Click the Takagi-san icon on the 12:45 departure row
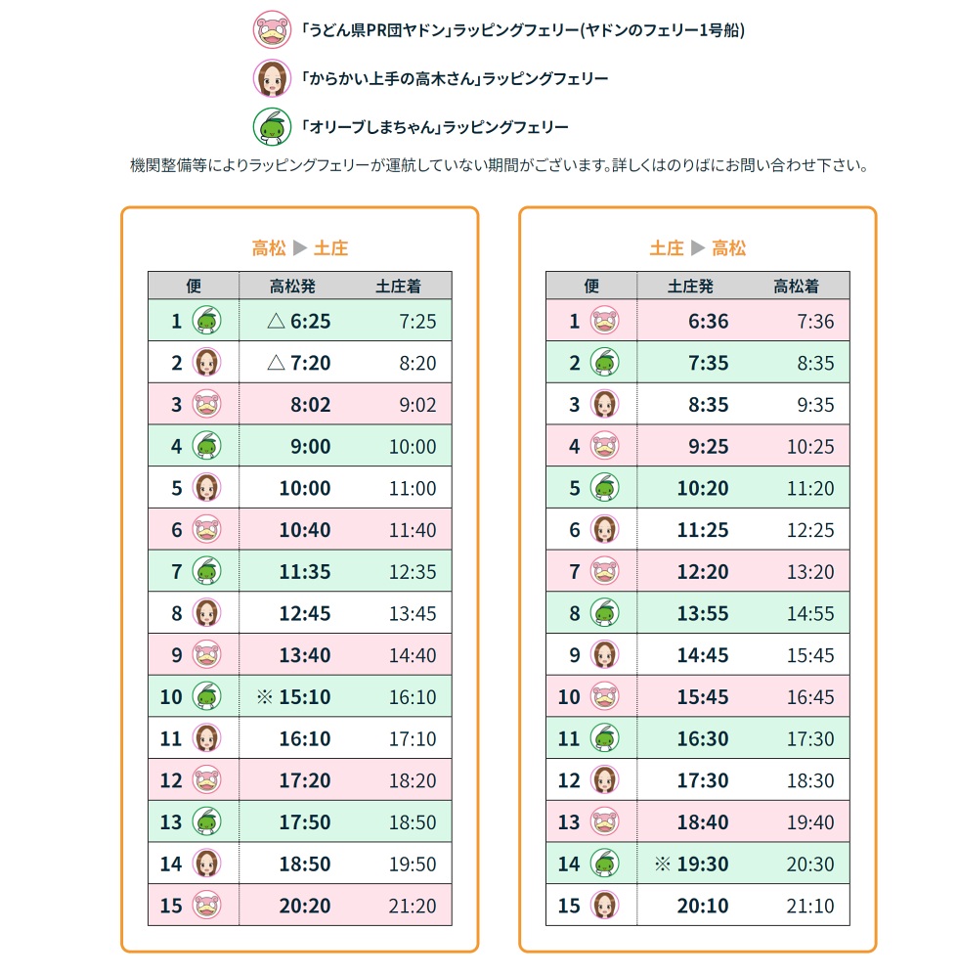The image size is (958, 975). (x=206, y=613)
